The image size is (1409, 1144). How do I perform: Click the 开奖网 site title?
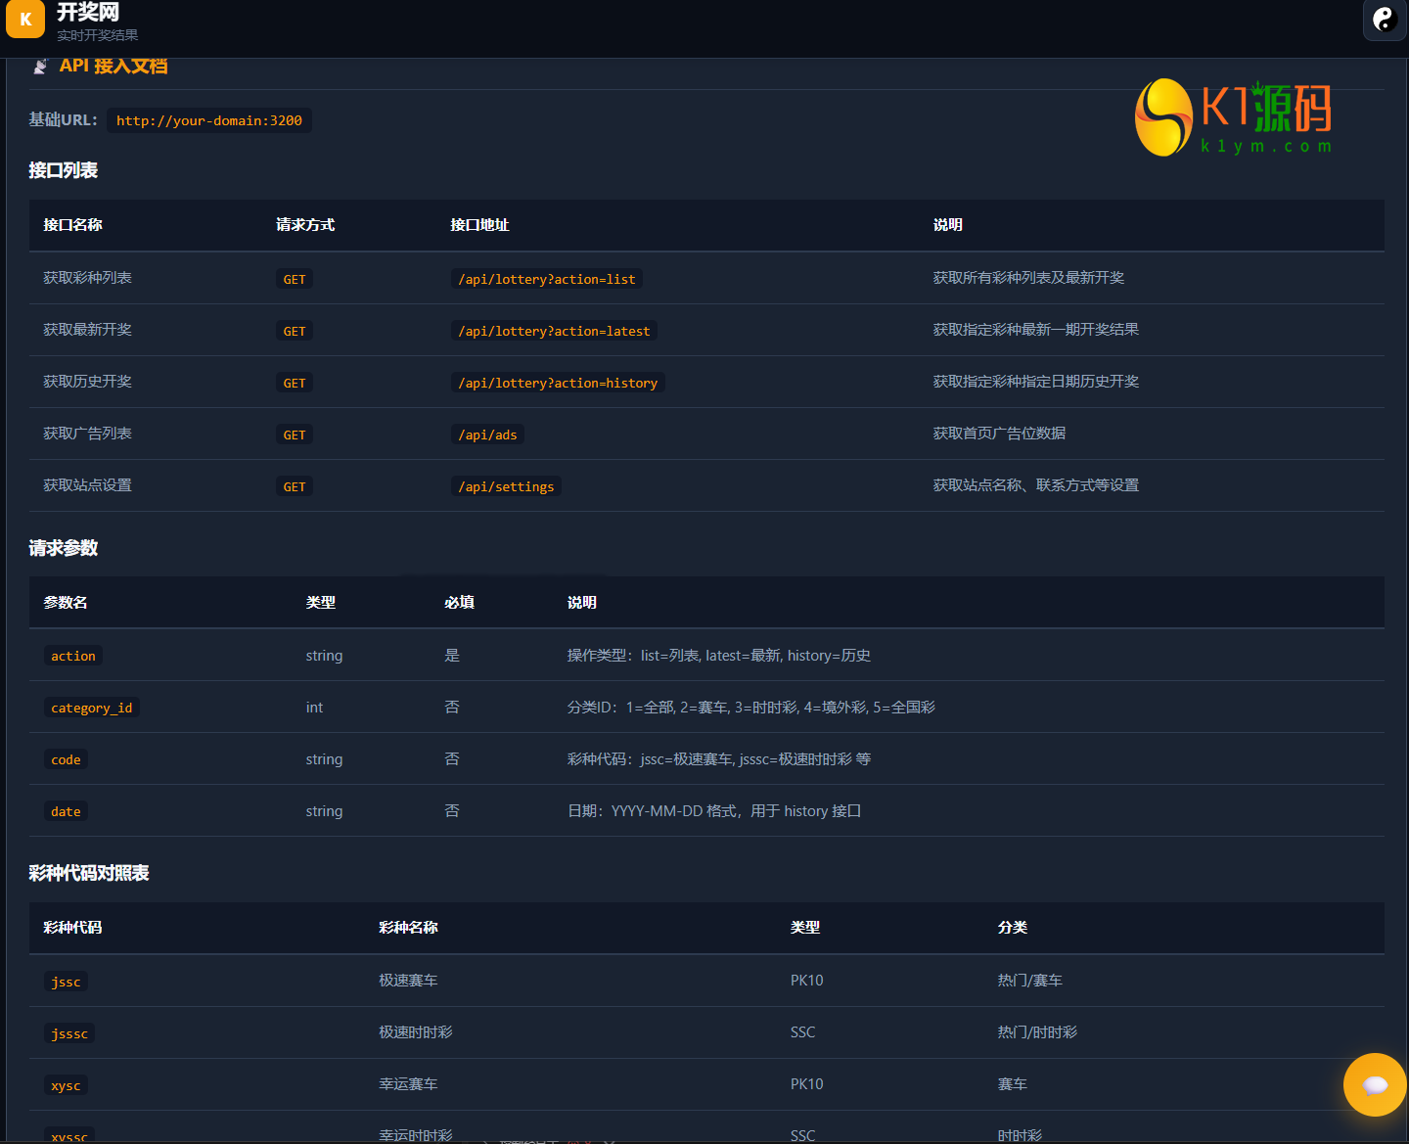88,12
